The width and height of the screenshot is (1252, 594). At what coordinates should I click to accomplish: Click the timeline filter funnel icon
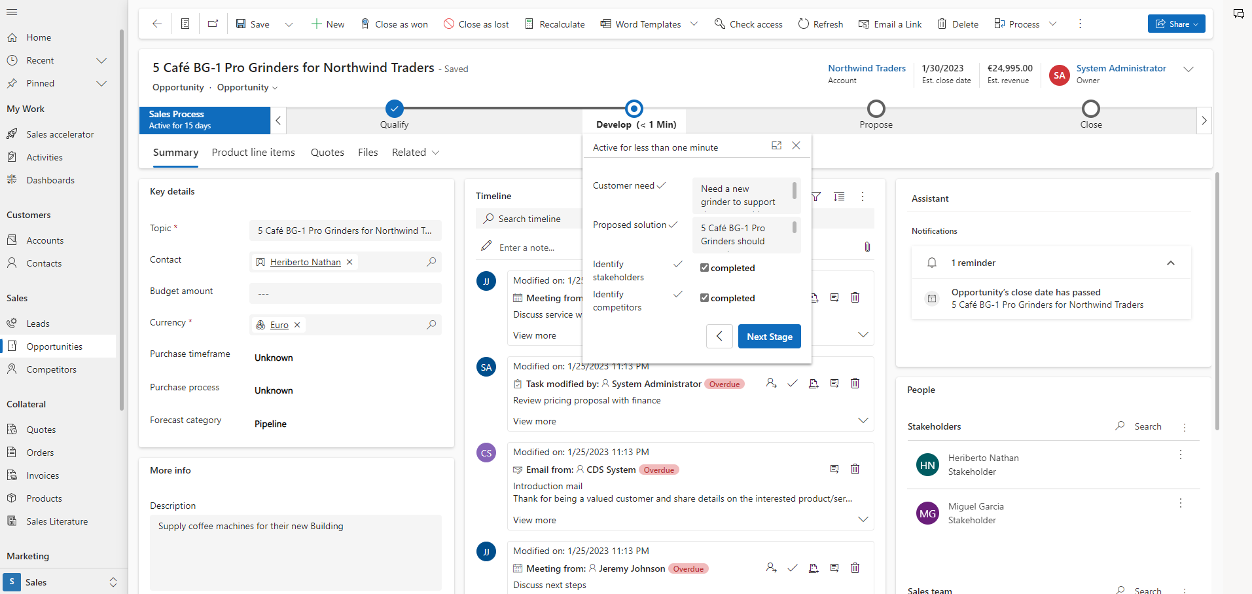tap(816, 196)
